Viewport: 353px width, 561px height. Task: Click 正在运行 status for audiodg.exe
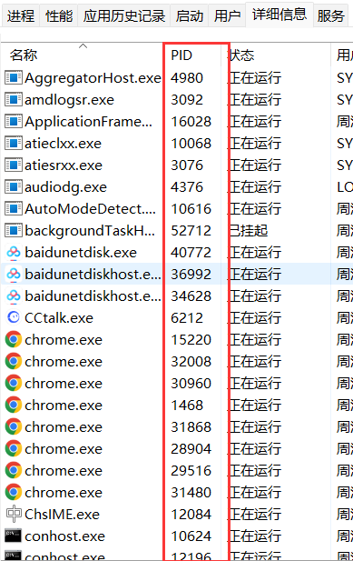[x=255, y=187]
